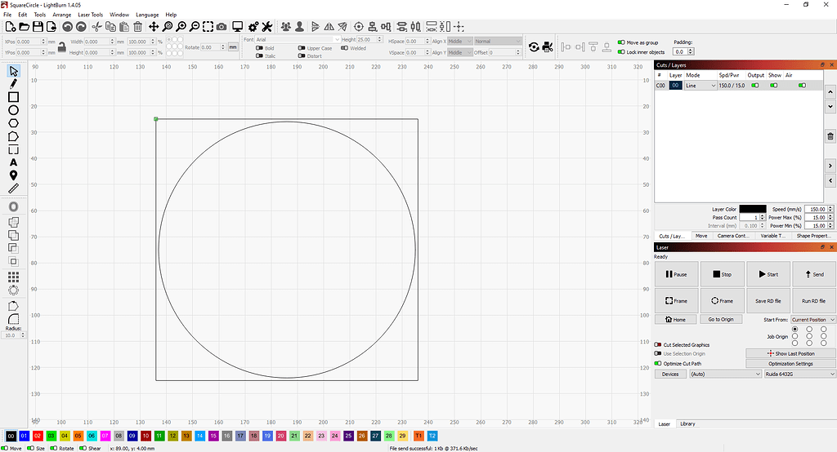This screenshot has width=837, height=452.
Task: Cut selection with the scissors icon
Action: (x=96, y=27)
